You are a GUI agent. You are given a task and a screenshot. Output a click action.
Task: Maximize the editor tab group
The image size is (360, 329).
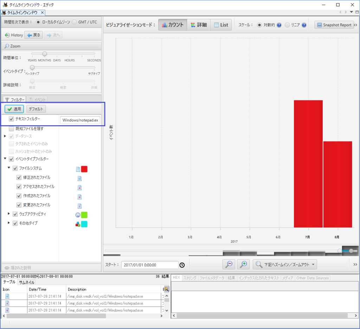357,12
